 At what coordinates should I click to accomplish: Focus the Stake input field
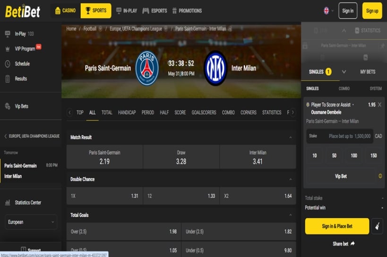(x=340, y=136)
